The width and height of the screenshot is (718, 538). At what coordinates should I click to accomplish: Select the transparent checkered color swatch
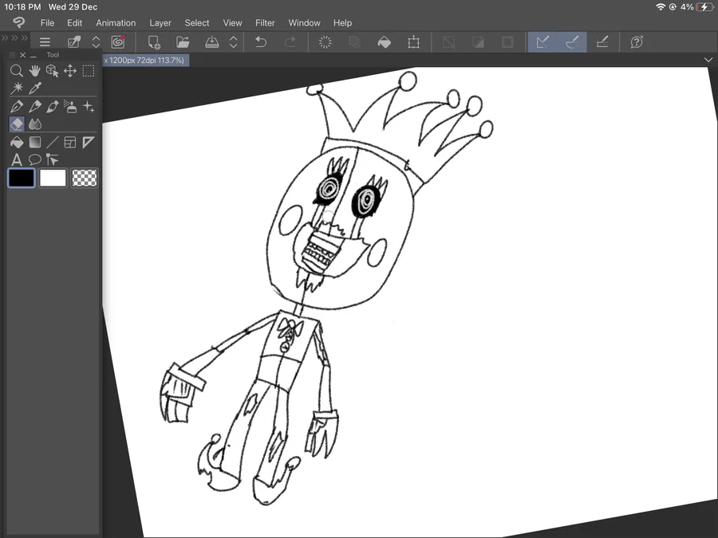tap(85, 178)
